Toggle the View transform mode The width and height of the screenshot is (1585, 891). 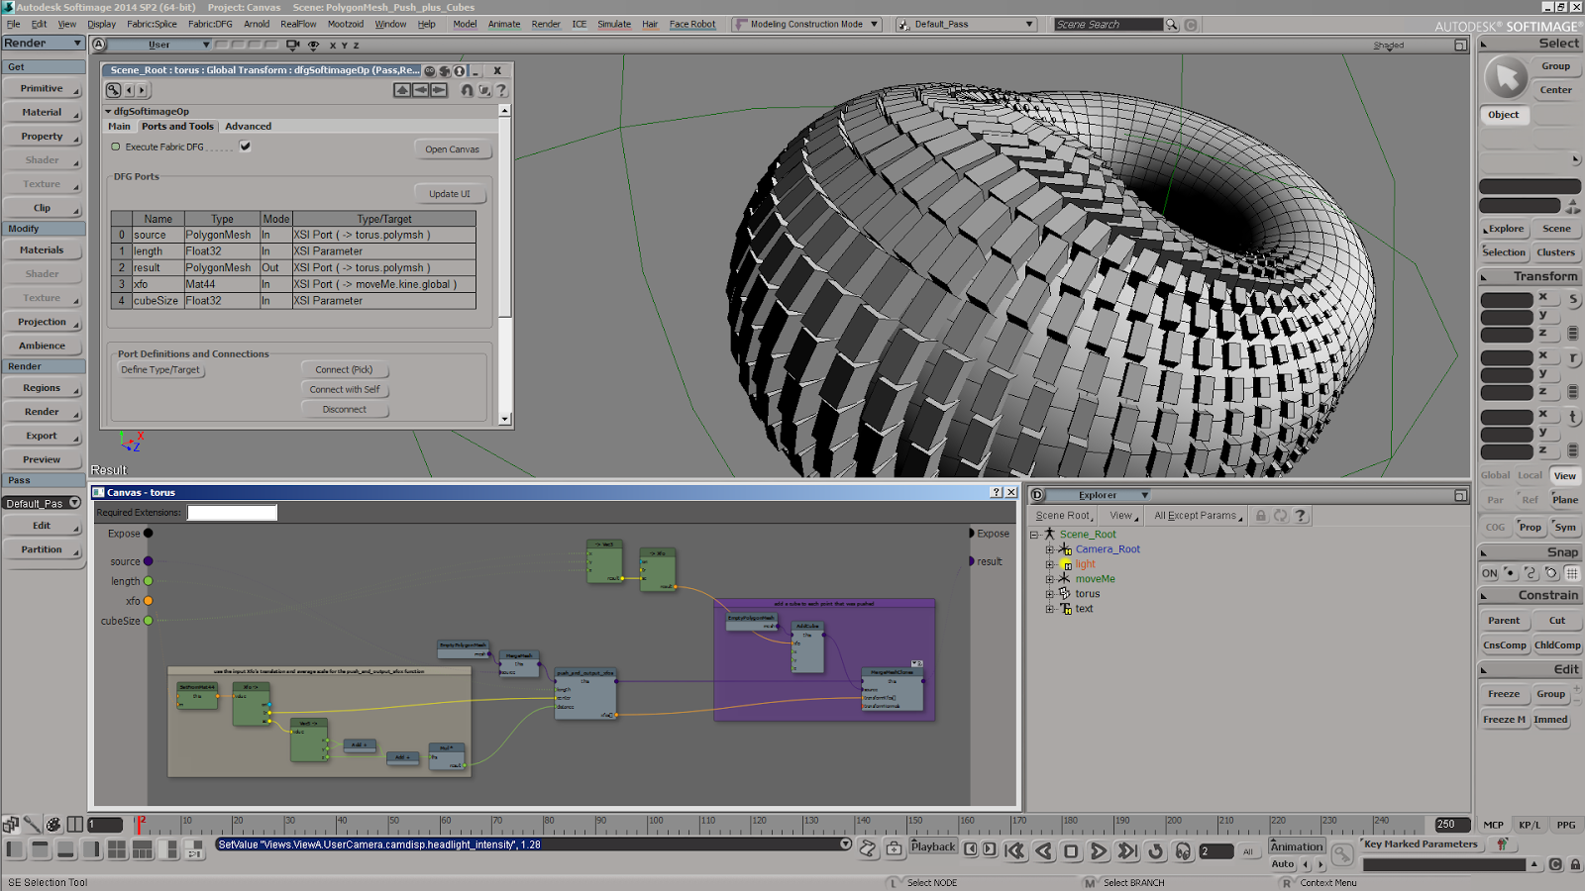(1564, 476)
